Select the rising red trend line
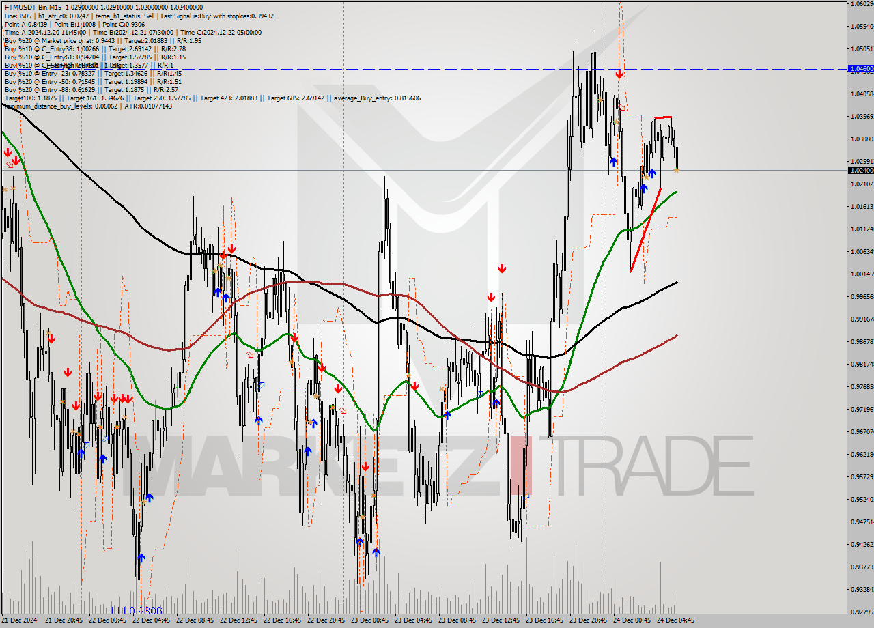Screen dimensions: 874x628 (x=645, y=231)
